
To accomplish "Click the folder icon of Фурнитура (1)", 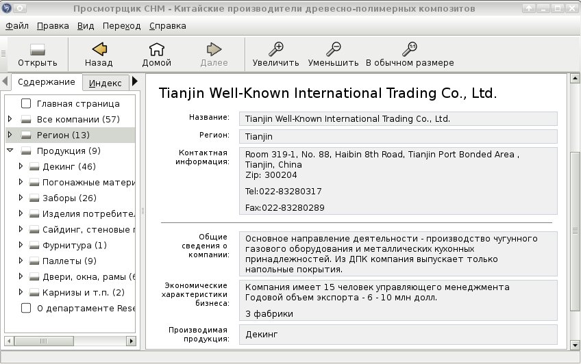I will pos(34,246).
